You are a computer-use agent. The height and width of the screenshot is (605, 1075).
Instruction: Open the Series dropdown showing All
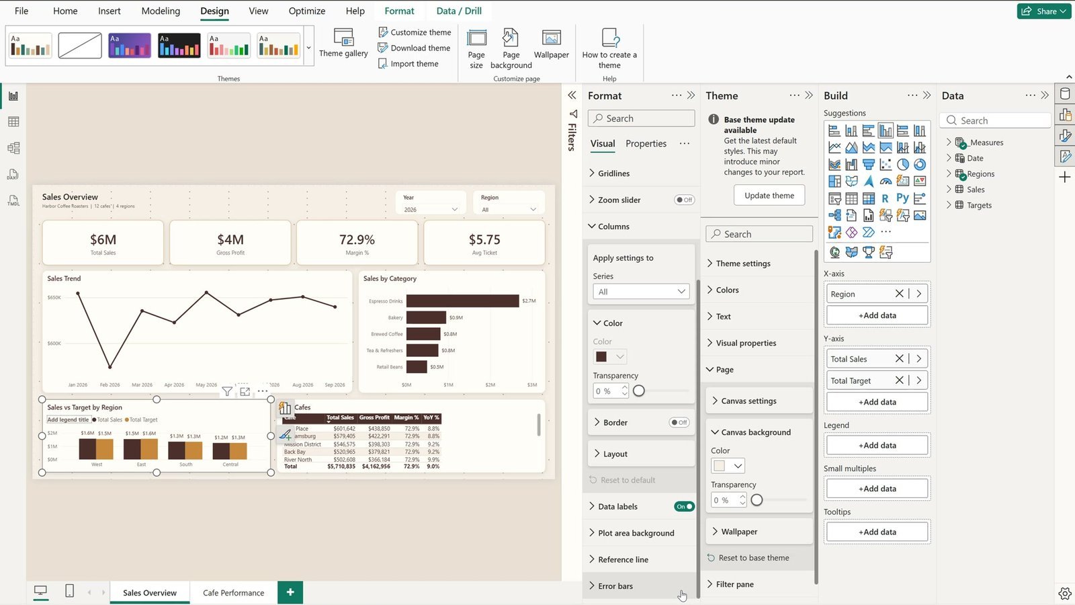click(x=641, y=291)
